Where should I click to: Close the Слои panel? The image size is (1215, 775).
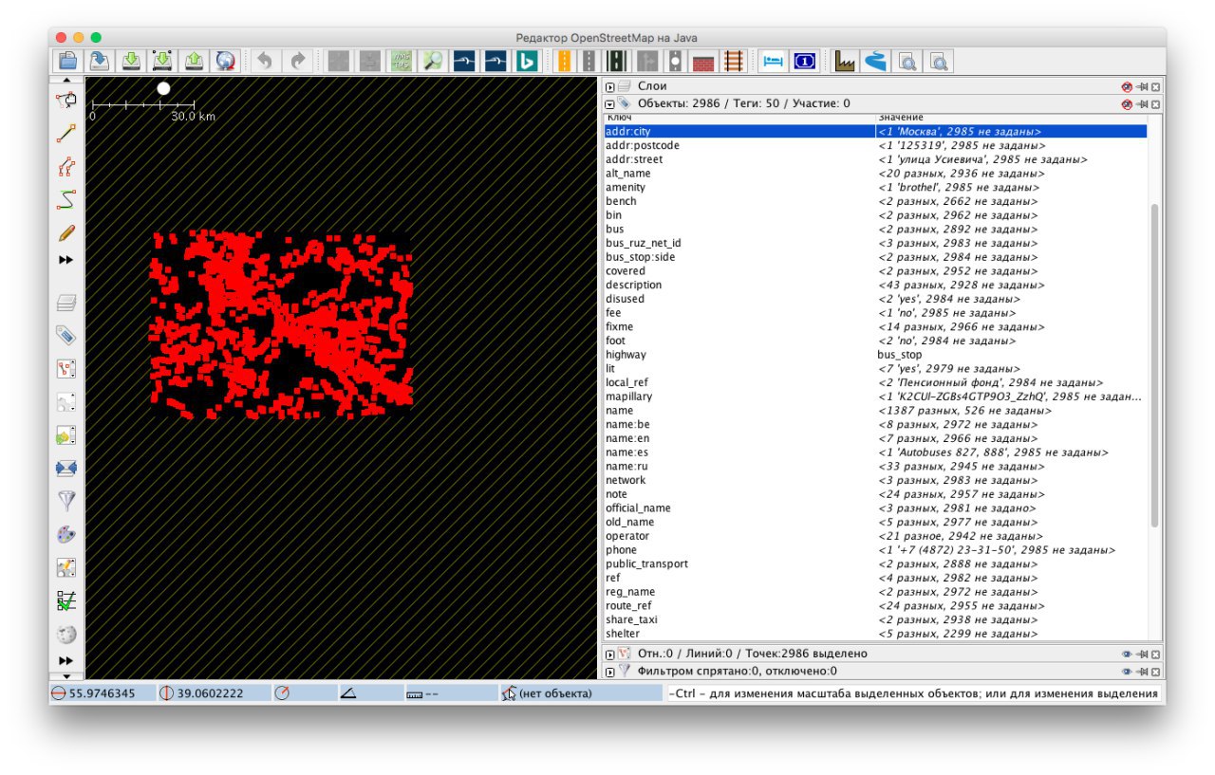pyautogui.click(x=1155, y=86)
